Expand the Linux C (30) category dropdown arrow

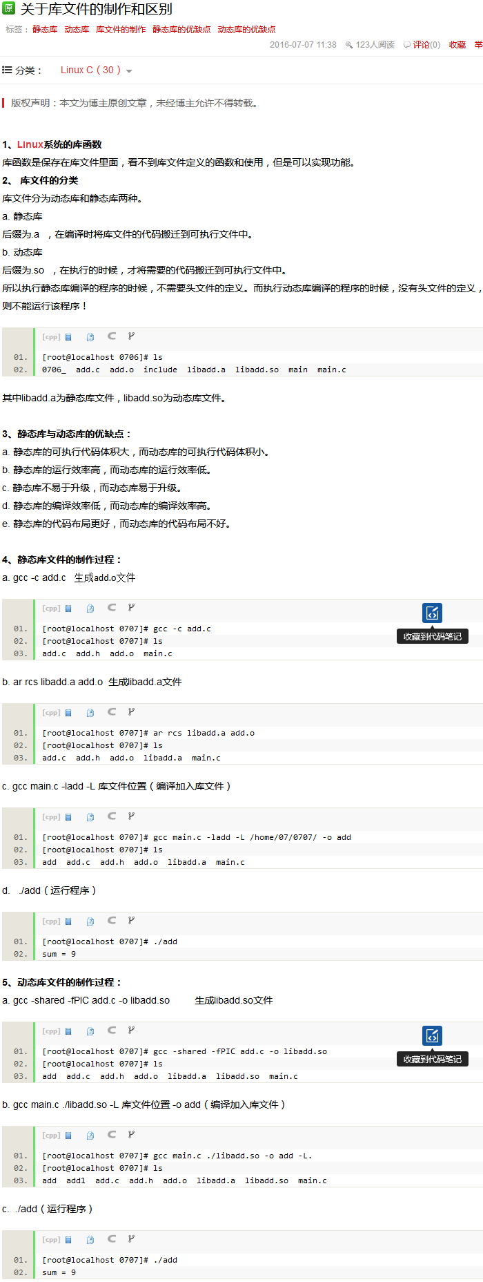(x=129, y=71)
